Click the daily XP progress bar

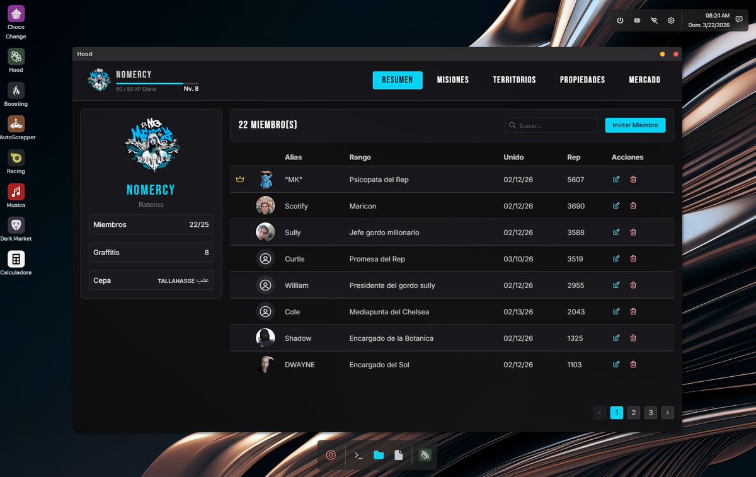(x=157, y=83)
